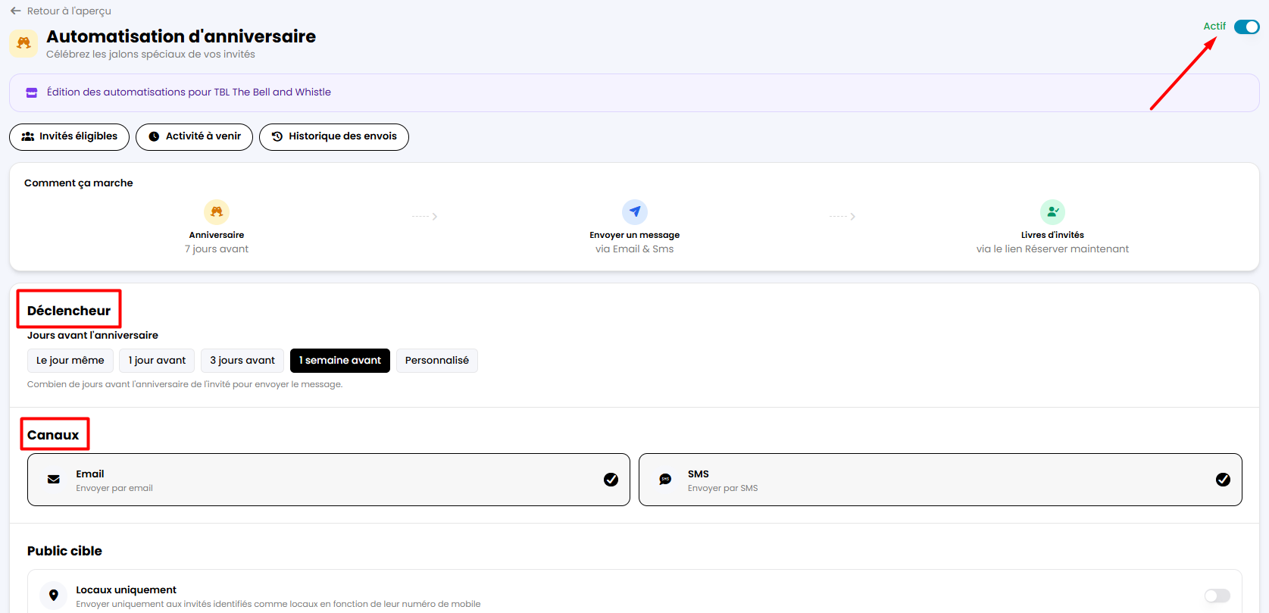Uncheck the SMS channel checkmark

coord(1223,480)
